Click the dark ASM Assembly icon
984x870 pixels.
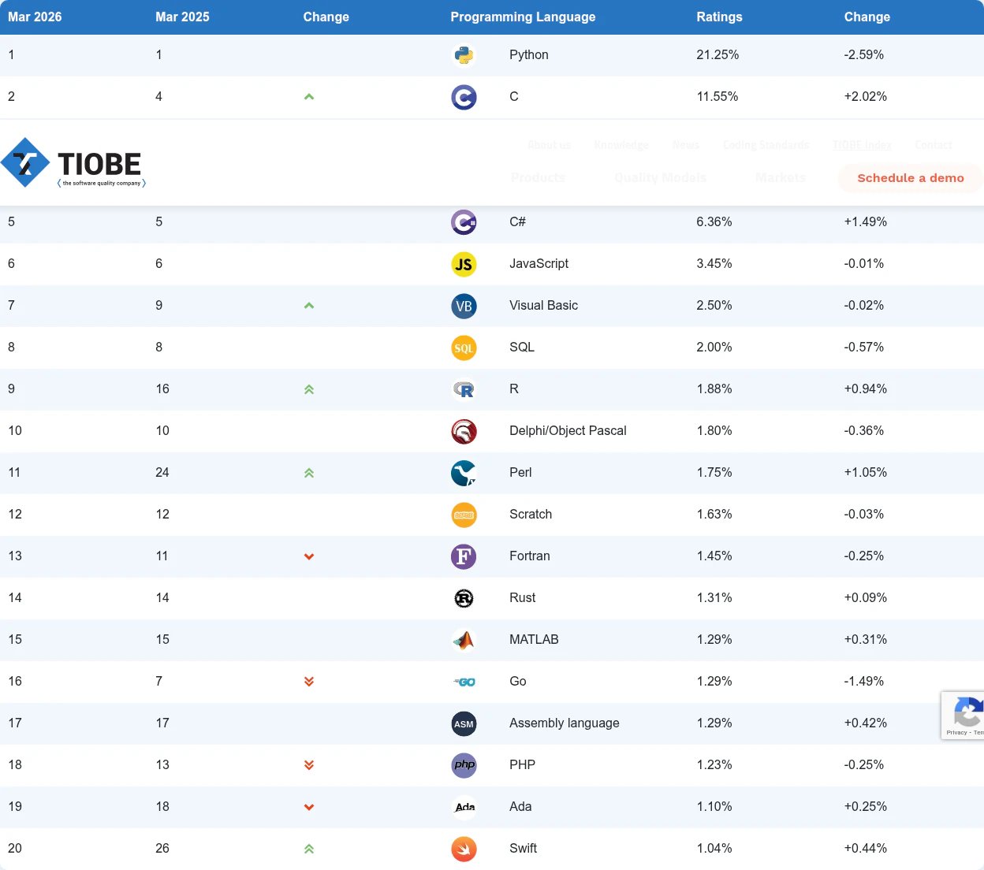tap(464, 723)
